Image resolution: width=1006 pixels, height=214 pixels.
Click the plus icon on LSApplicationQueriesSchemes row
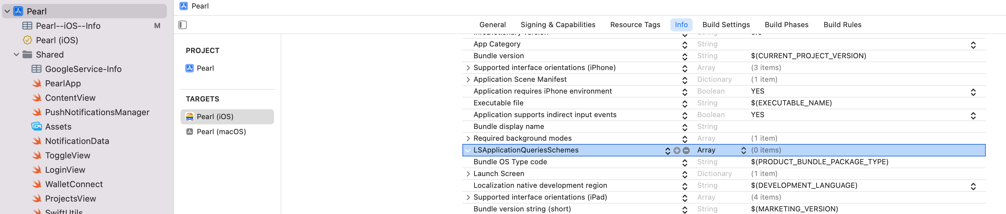click(x=677, y=150)
